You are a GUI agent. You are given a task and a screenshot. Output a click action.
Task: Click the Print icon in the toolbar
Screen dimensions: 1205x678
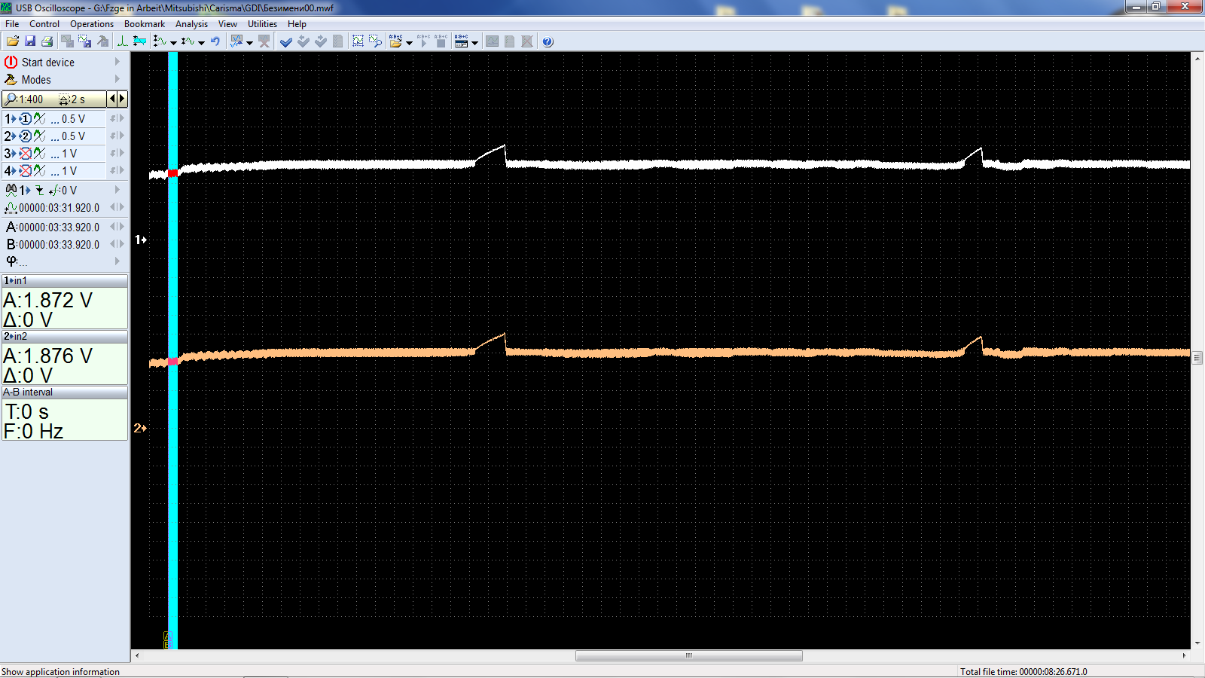[47, 41]
